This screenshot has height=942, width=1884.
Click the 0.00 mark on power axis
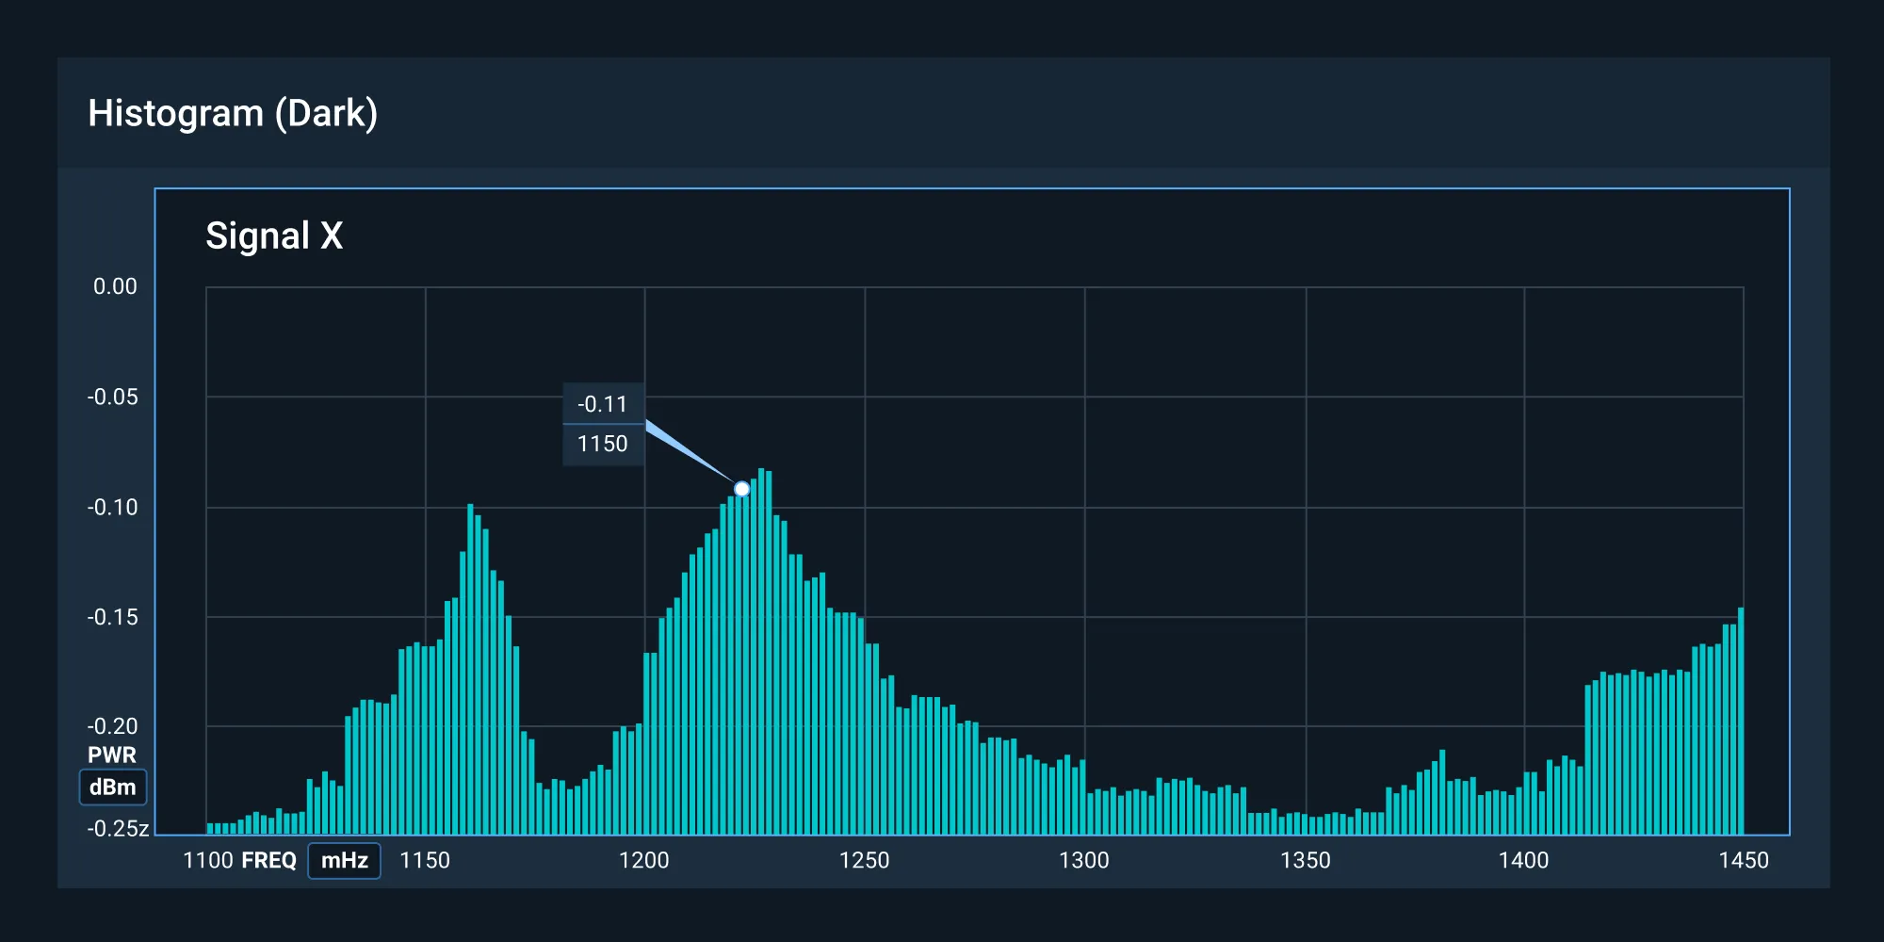pyautogui.click(x=113, y=286)
